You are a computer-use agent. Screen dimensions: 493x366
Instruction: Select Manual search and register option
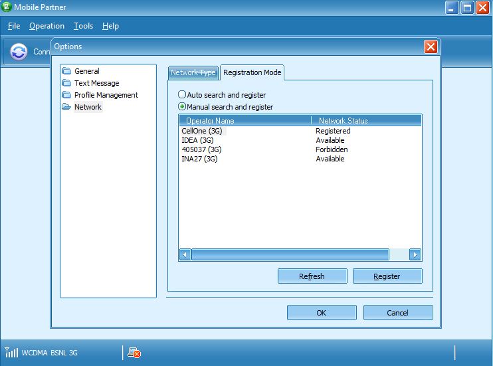[225, 107]
